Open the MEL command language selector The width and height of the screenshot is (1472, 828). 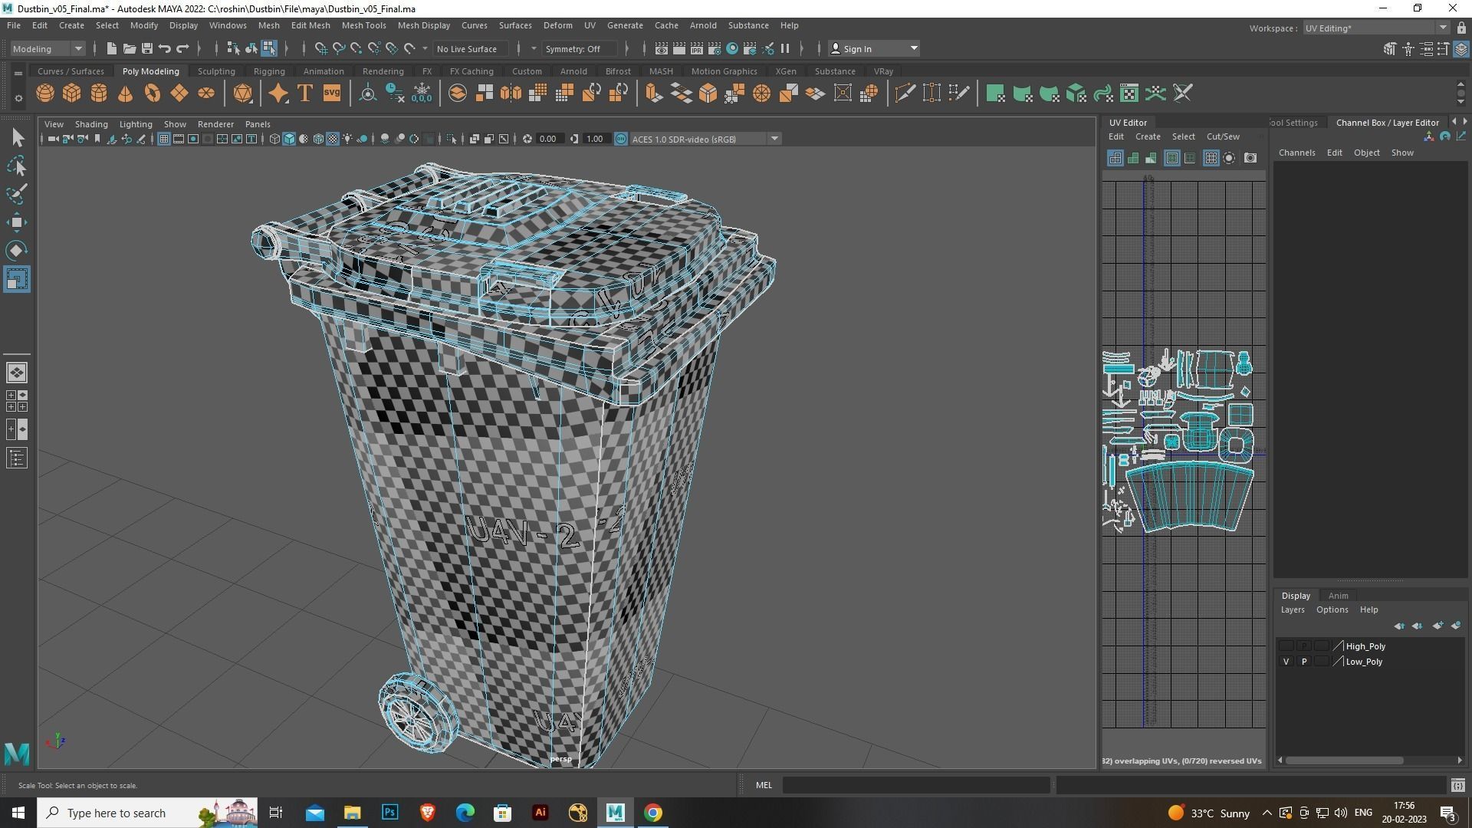(764, 785)
